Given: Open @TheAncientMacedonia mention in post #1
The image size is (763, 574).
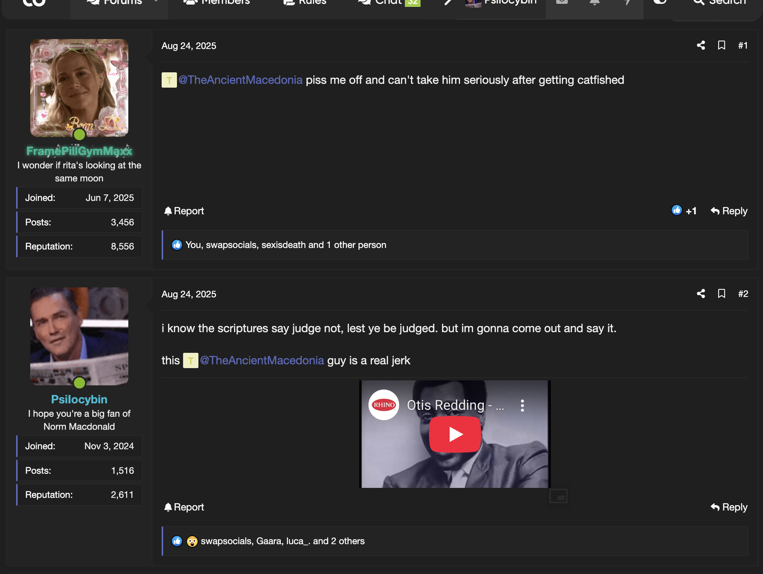Looking at the screenshot, I should coord(241,80).
